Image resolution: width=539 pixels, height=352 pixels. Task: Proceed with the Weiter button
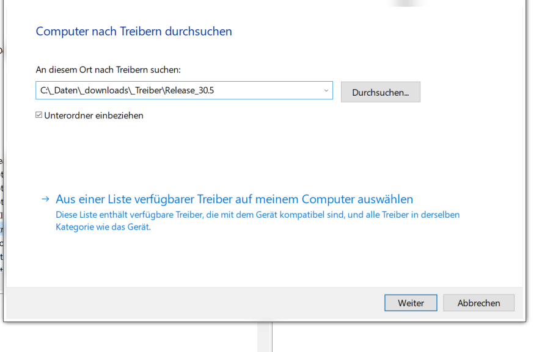tap(411, 303)
